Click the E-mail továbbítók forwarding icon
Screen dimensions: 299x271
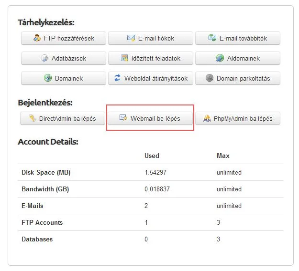[x=212, y=38]
